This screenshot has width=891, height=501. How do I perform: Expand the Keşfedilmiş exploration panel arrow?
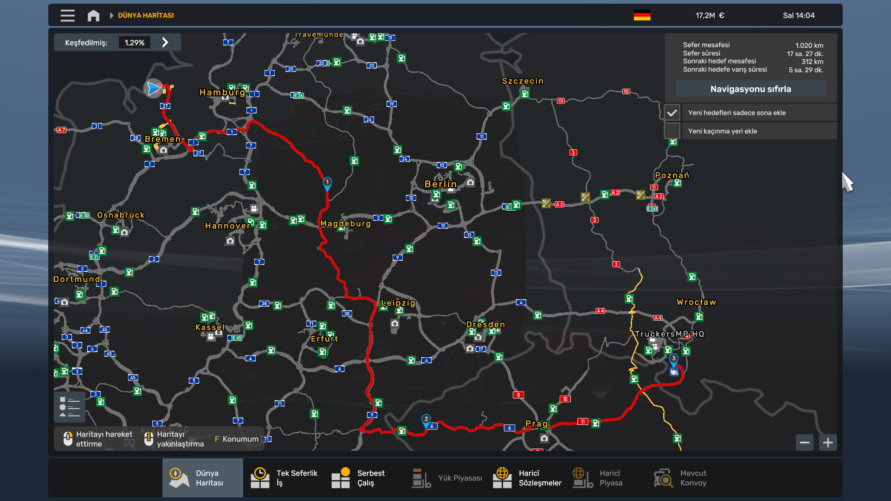click(x=165, y=43)
